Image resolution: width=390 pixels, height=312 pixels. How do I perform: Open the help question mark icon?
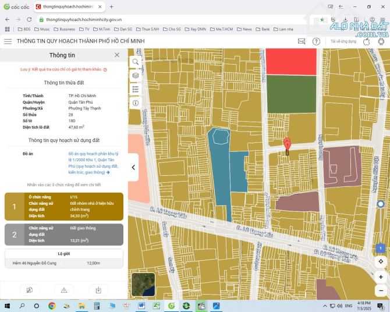(316, 41)
